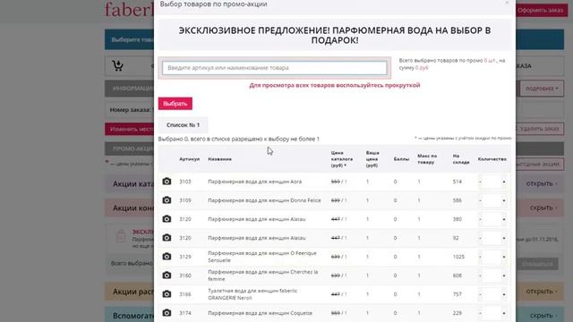This screenshot has height=322, width=573.
Task: Decrease quantity for ORANGERIE Neroli
Action: tap(480, 294)
